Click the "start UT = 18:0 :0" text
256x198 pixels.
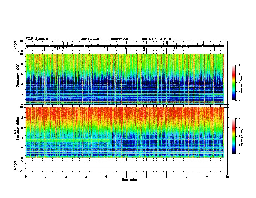pos(156,39)
